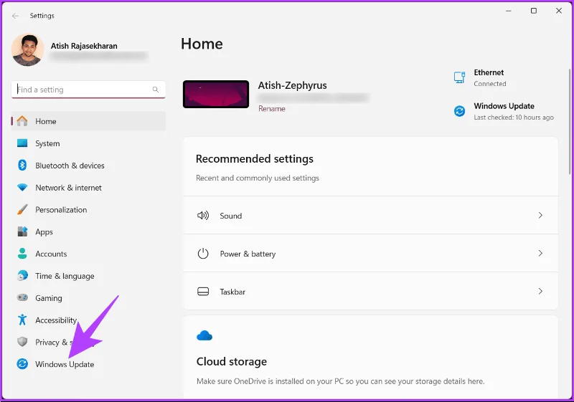Open Power & battery settings label
Screen dimensions: 574x402
(x=248, y=254)
